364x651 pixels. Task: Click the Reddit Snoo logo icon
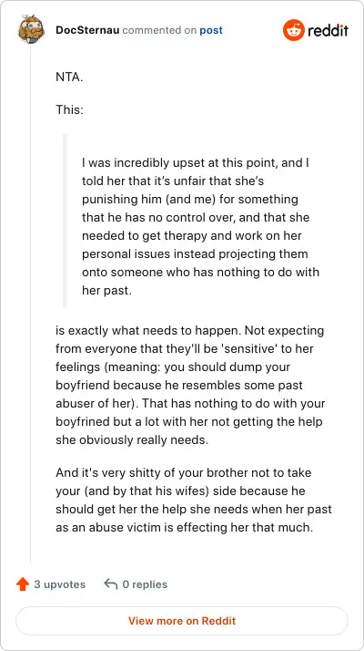pyautogui.click(x=294, y=30)
